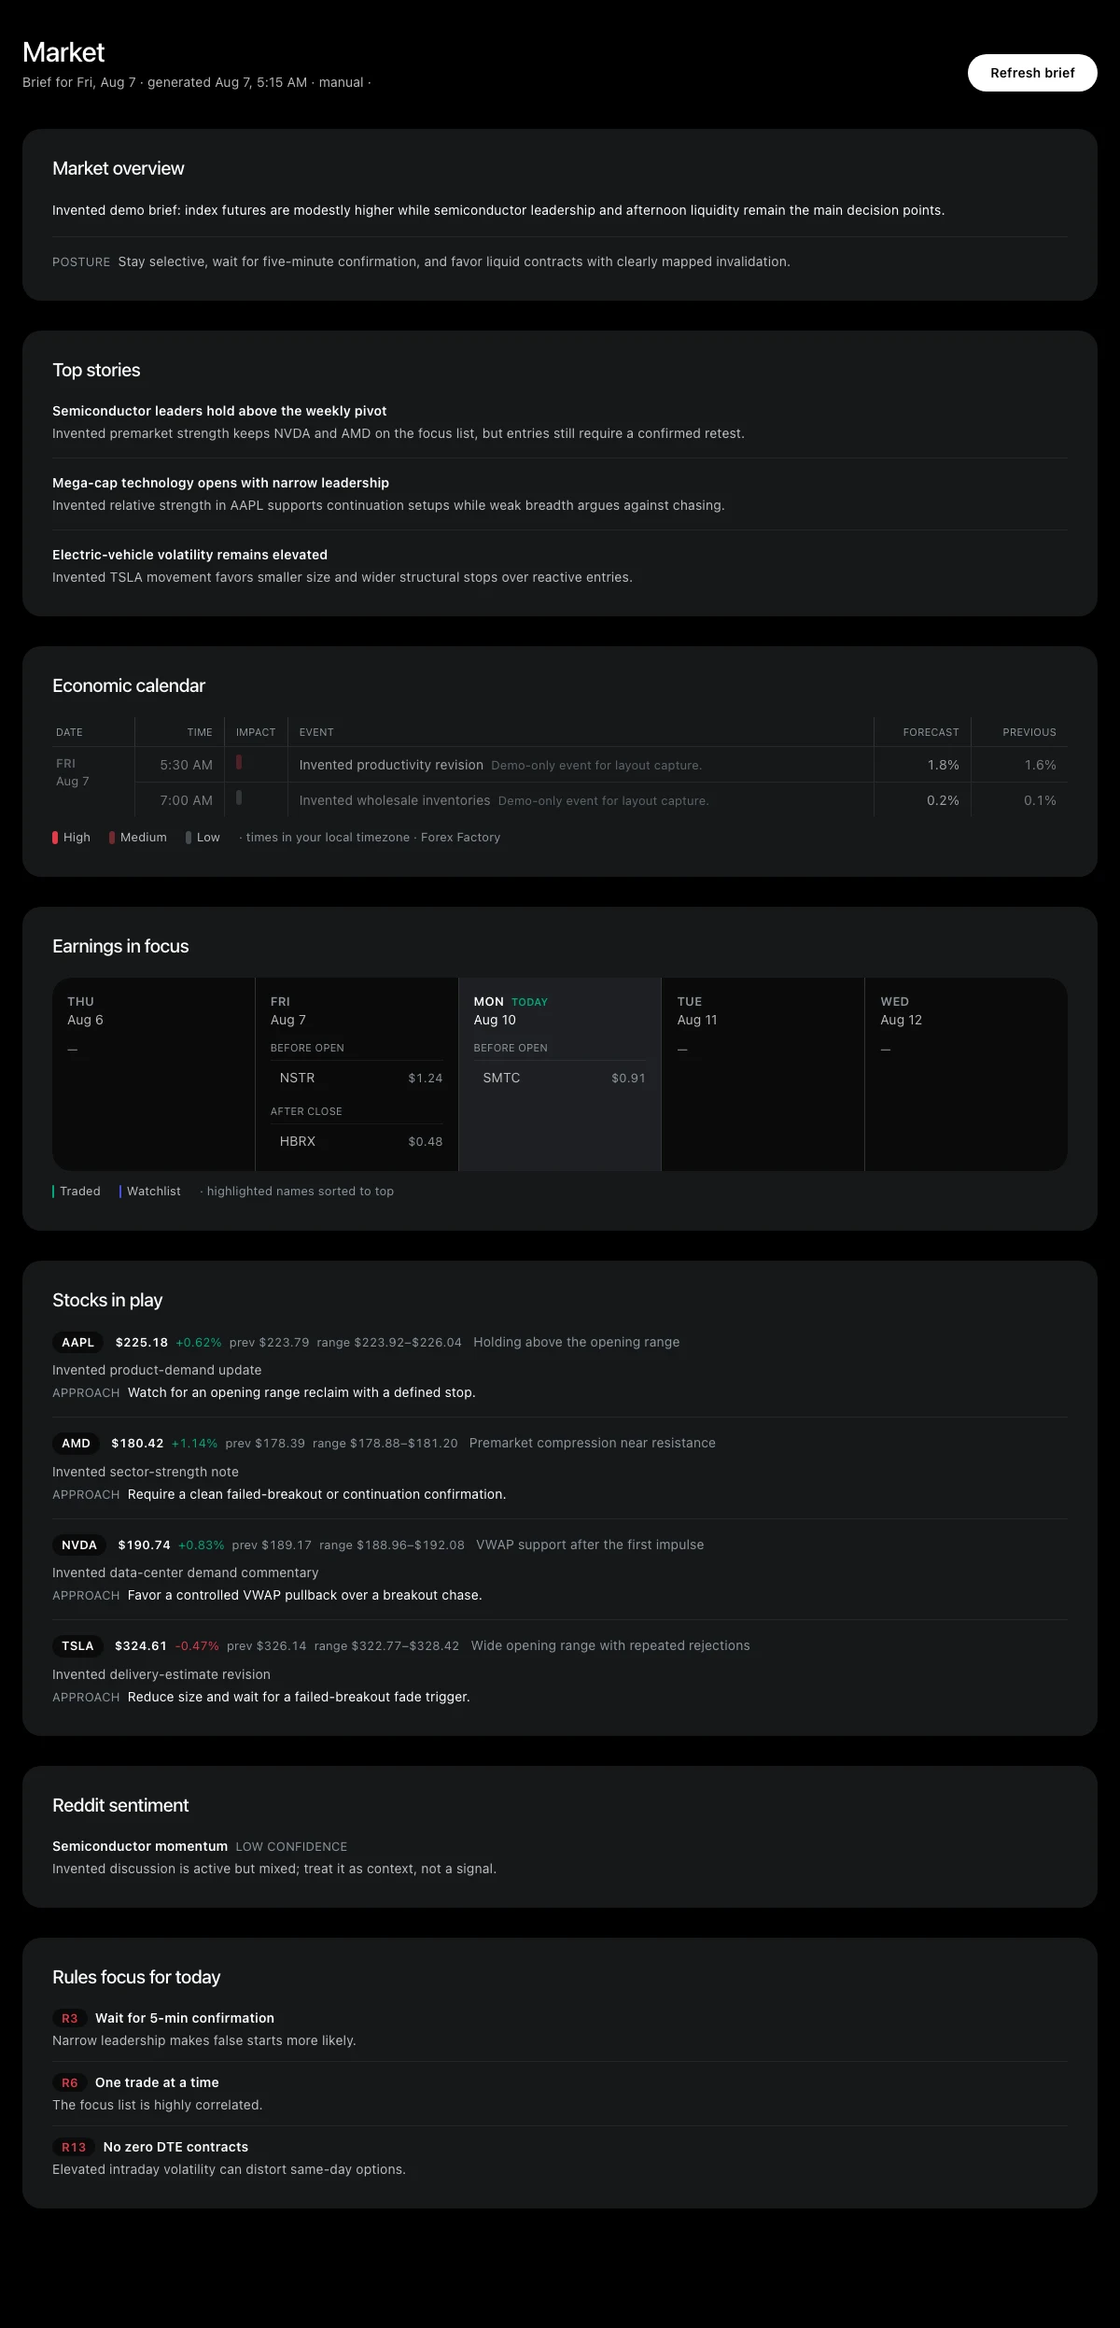
Task: Click the Wait for 5-min confirmation rule title
Action: (185, 2018)
